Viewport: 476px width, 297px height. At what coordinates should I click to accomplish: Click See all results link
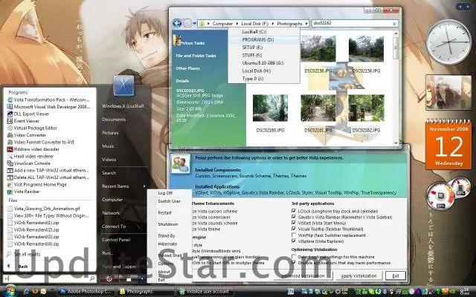point(28,254)
